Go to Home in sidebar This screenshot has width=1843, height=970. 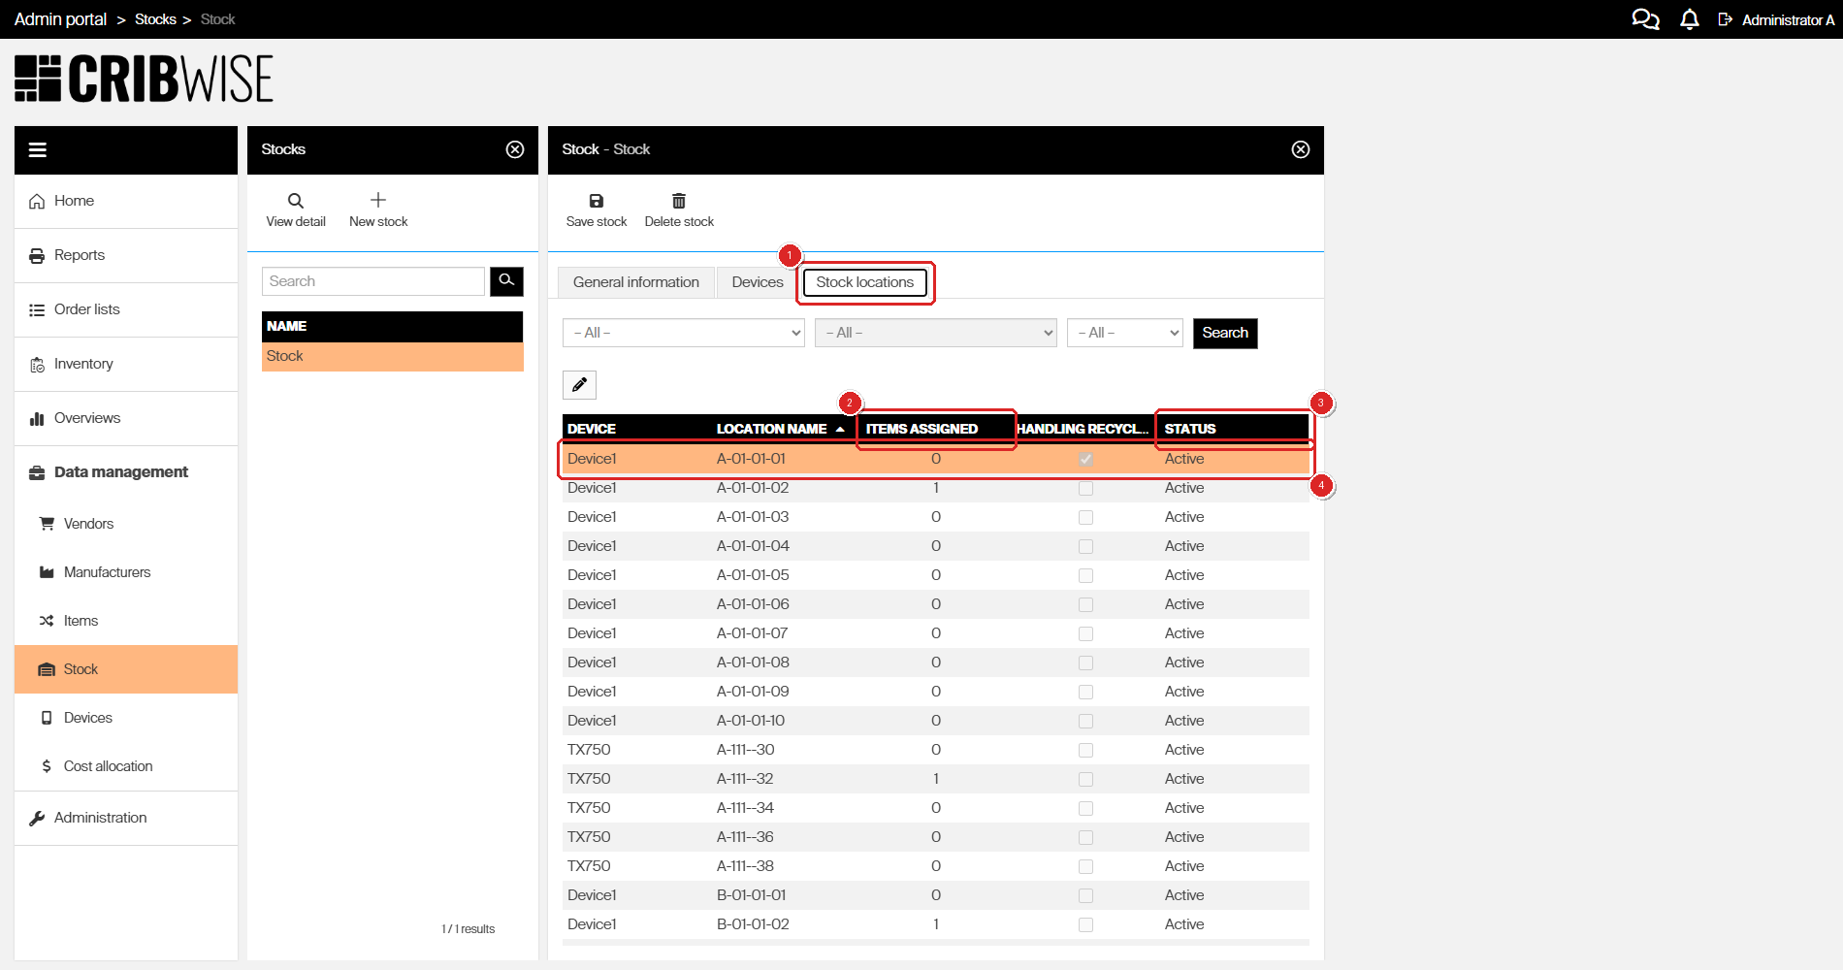[x=126, y=201]
